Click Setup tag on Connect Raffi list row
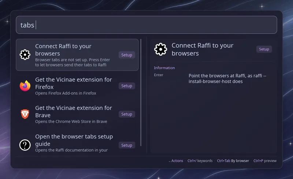The width and height of the screenshot is (293, 179). 127,55
